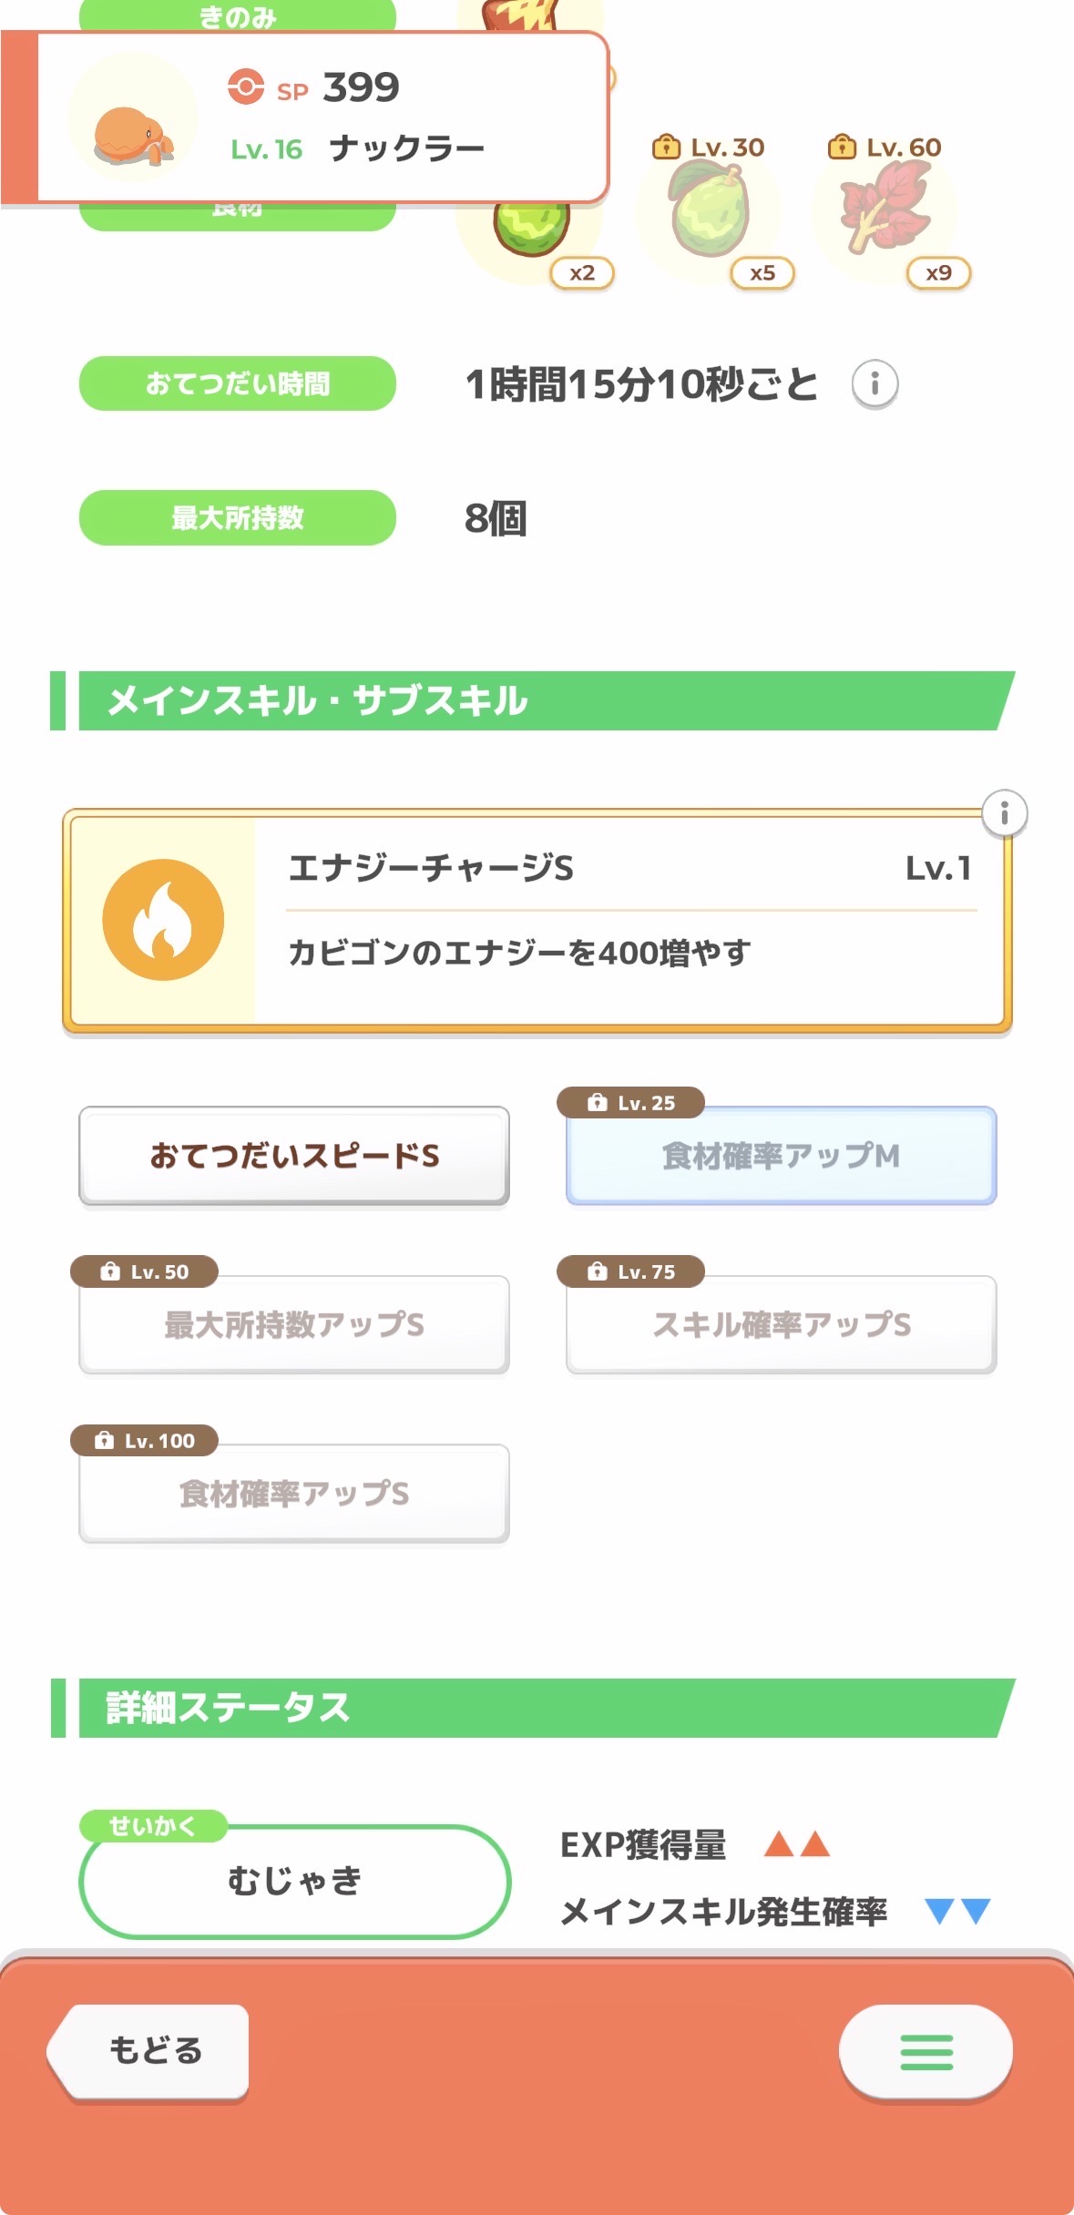The height and width of the screenshot is (2215, 1074).
Task: Tap the 最大所持数 green label
Action: tap(238, 517)
